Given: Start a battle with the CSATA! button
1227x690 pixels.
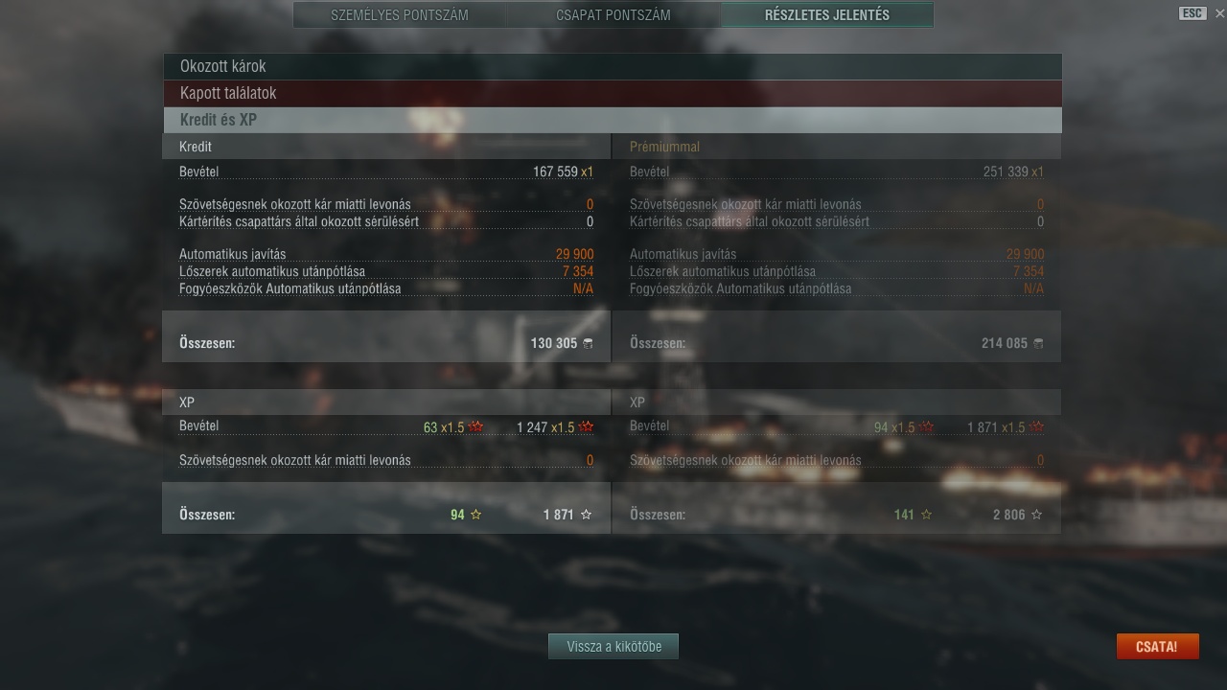Looking at the screenshot, I should tap(1157, 646).
